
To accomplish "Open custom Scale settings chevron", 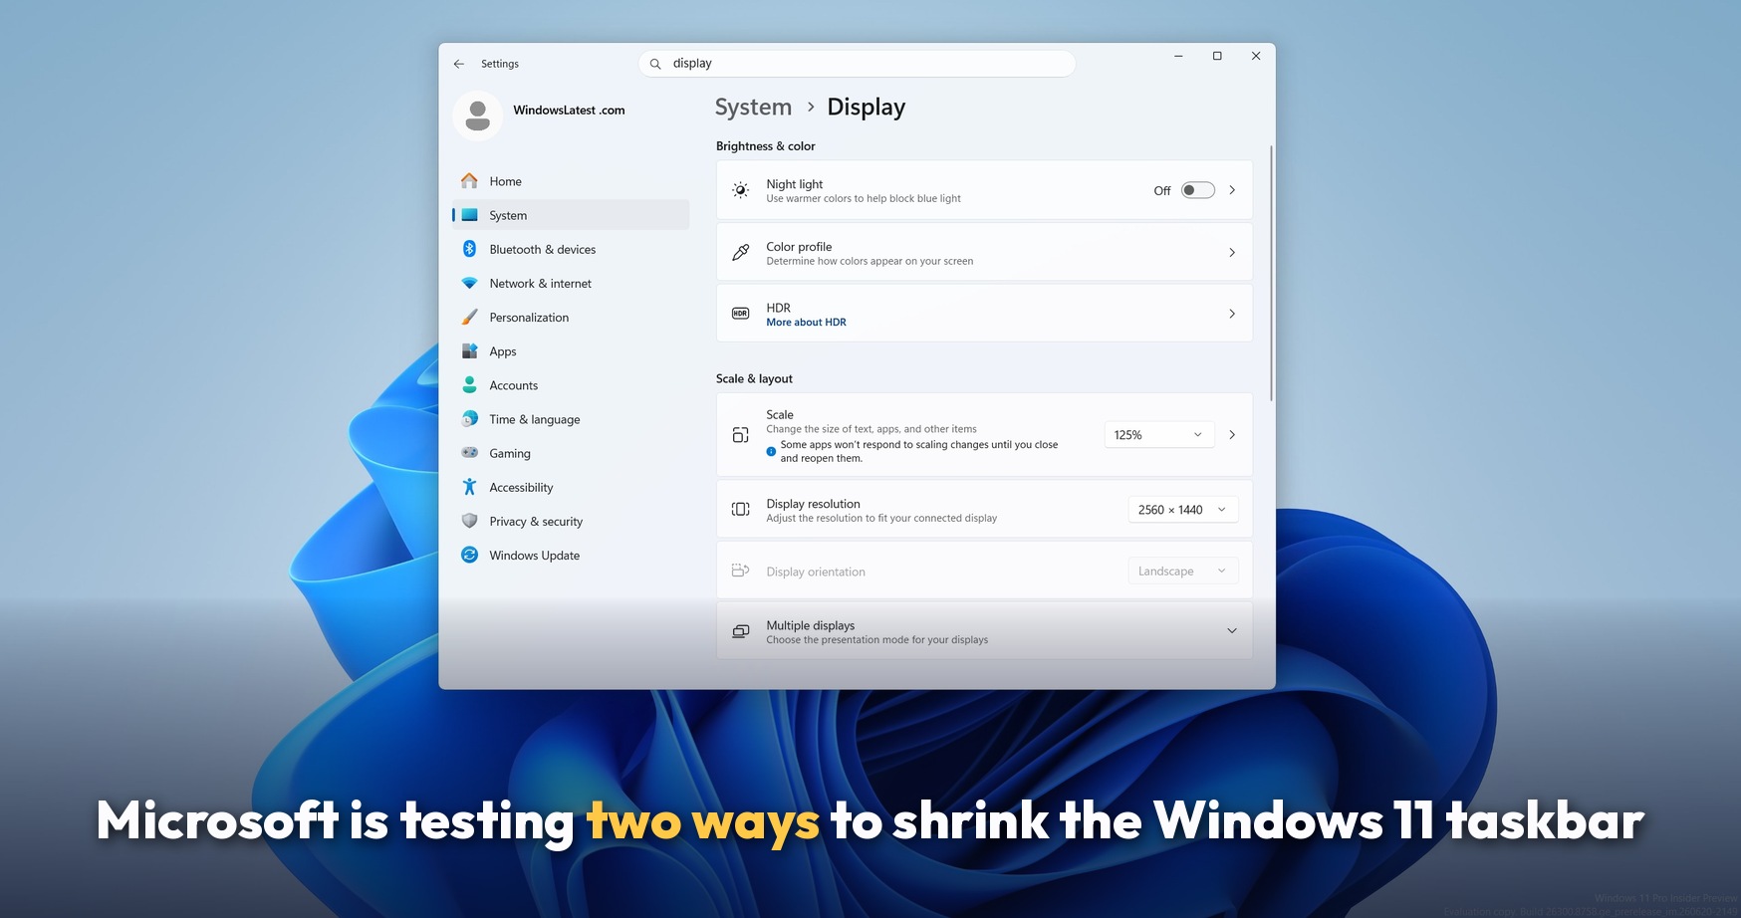I will point(1232,435).
